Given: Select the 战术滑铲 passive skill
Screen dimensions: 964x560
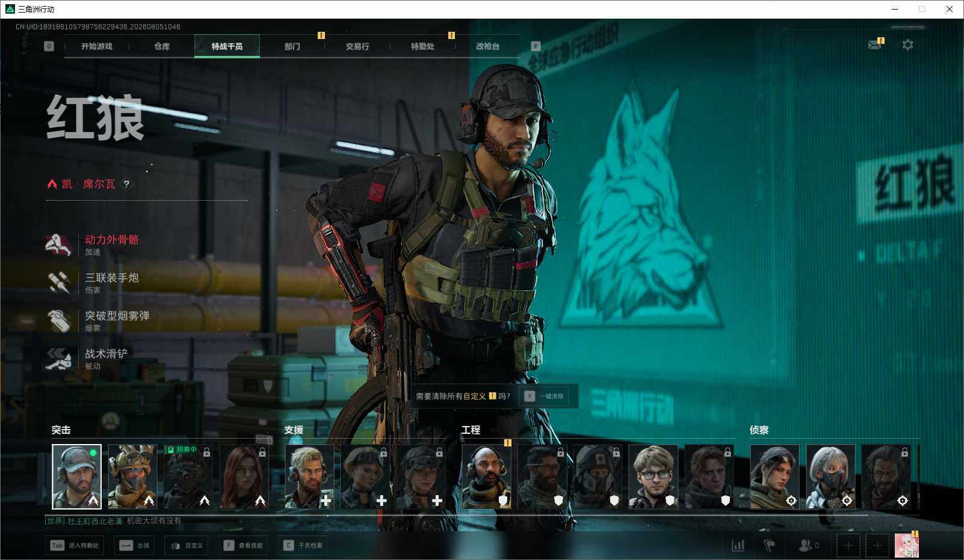Looking at the screenshot, I should (87, 359).
